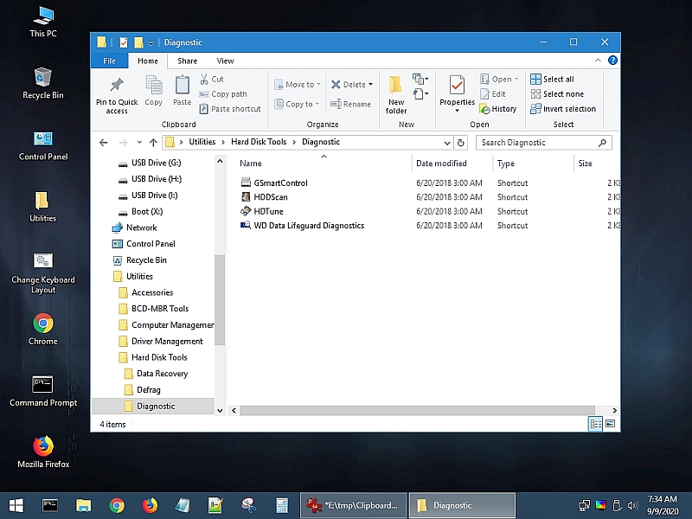This screenshot has height=519, width=692.
Task: Click the Properties checkmark icon
Action: point(457,85)
